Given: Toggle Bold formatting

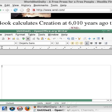Looking at the screenshot, I should (x=73, y=43).
